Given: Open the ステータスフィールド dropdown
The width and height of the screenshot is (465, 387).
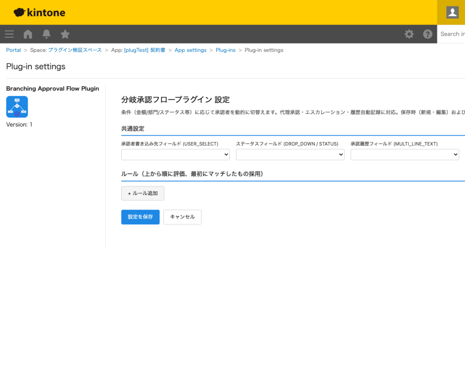Looking at the screenshot, I should [x=290, y=154].
